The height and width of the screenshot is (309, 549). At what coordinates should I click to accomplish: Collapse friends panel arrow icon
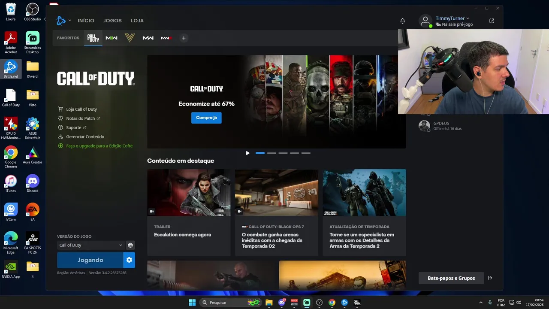point(490,278)
